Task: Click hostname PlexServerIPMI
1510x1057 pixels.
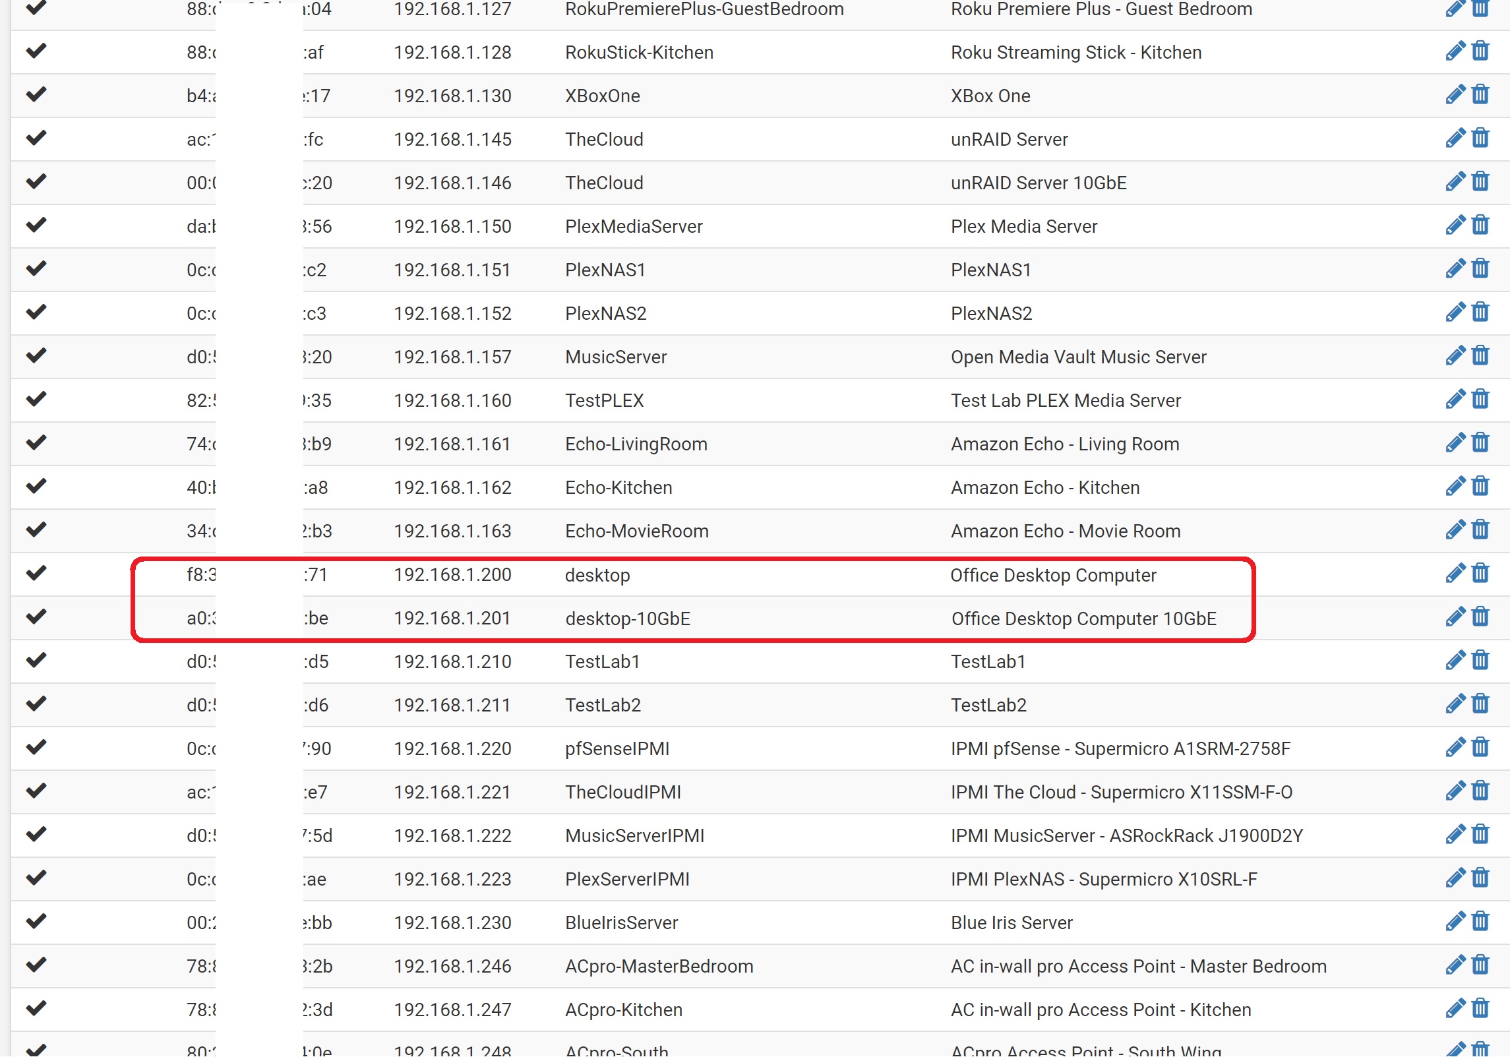Action: tap(627, 880)
